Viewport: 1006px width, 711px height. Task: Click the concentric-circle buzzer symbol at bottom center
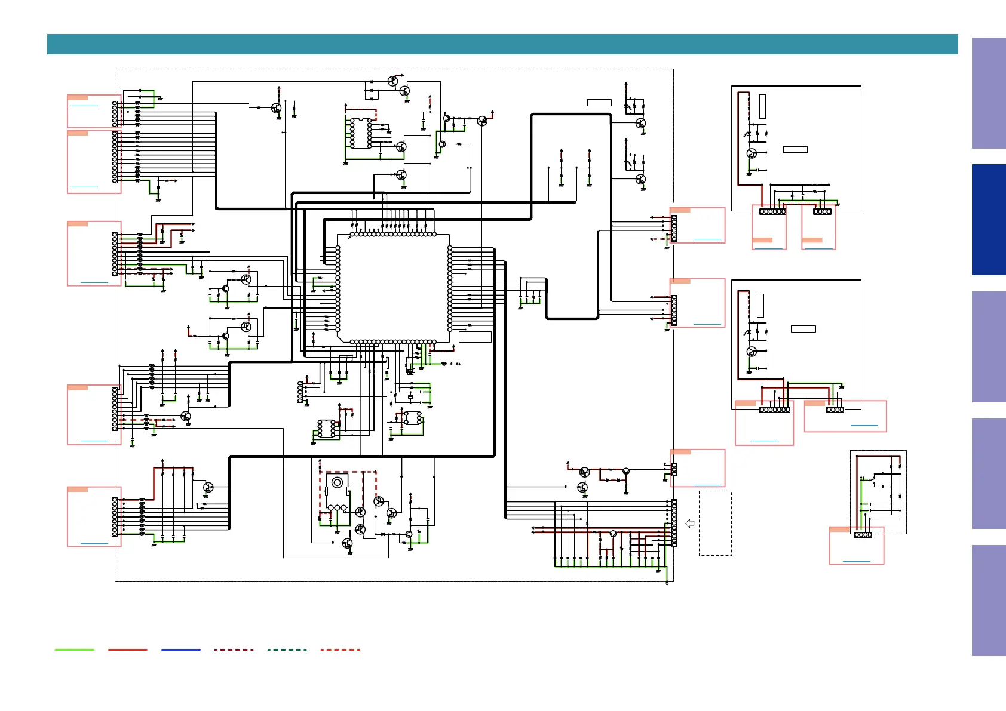coord(338,482)
